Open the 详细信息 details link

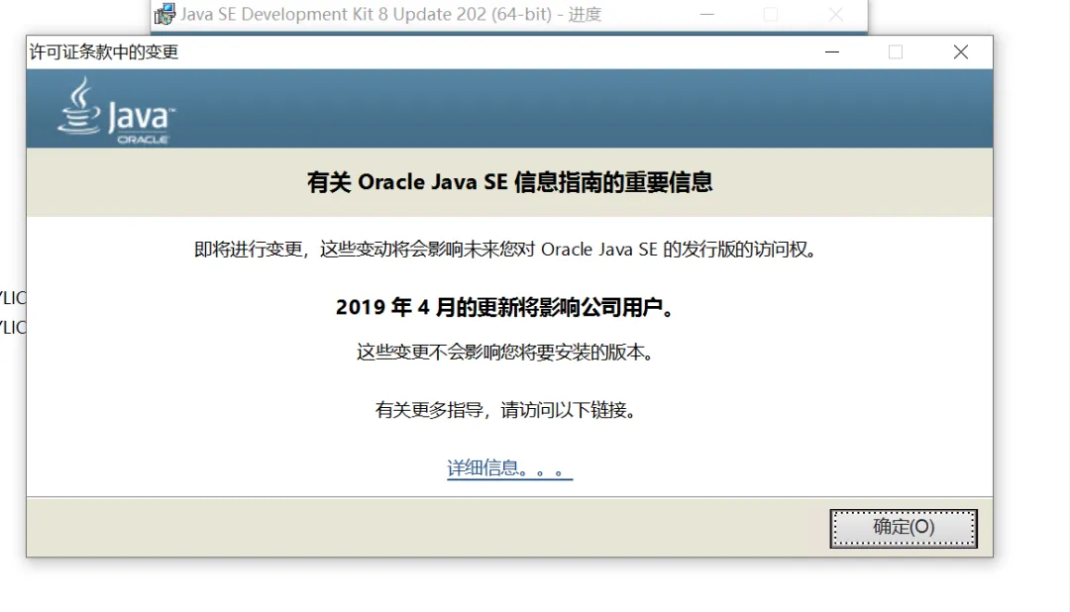coord(509,468)
